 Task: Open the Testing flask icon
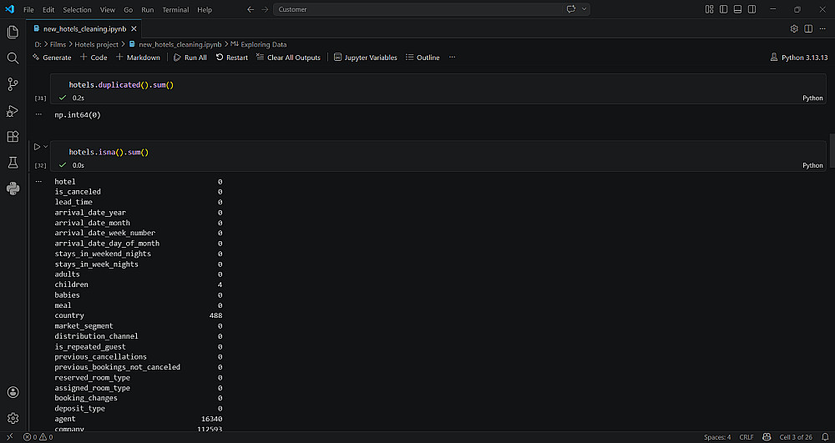tap(13, 163)
